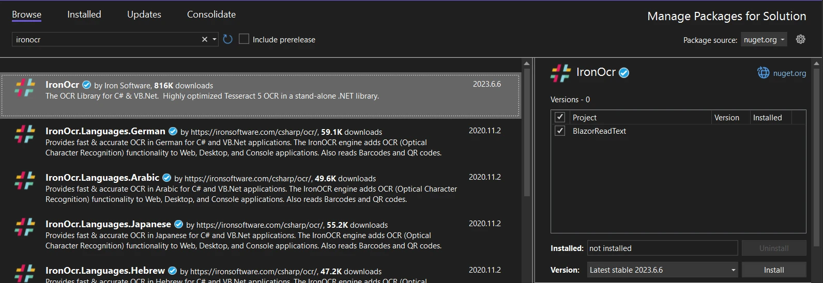Image resolution: width=823 pixels, height=283 pixels.
Task: Open the Package source nuget.org dropdown
Action: 764,40
